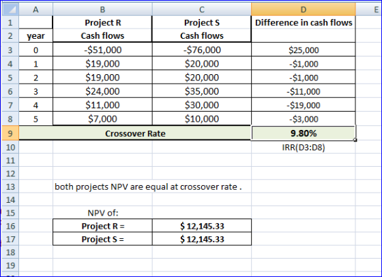Select the 9.80% crossover rate cell
382x277 pixels.
click(304, 133)
